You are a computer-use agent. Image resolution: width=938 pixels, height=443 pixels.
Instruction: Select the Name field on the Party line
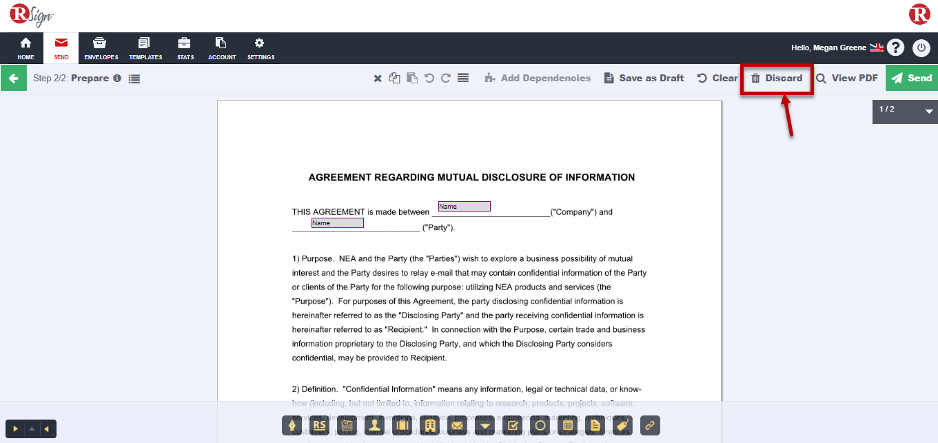click(x=338, y=223)
